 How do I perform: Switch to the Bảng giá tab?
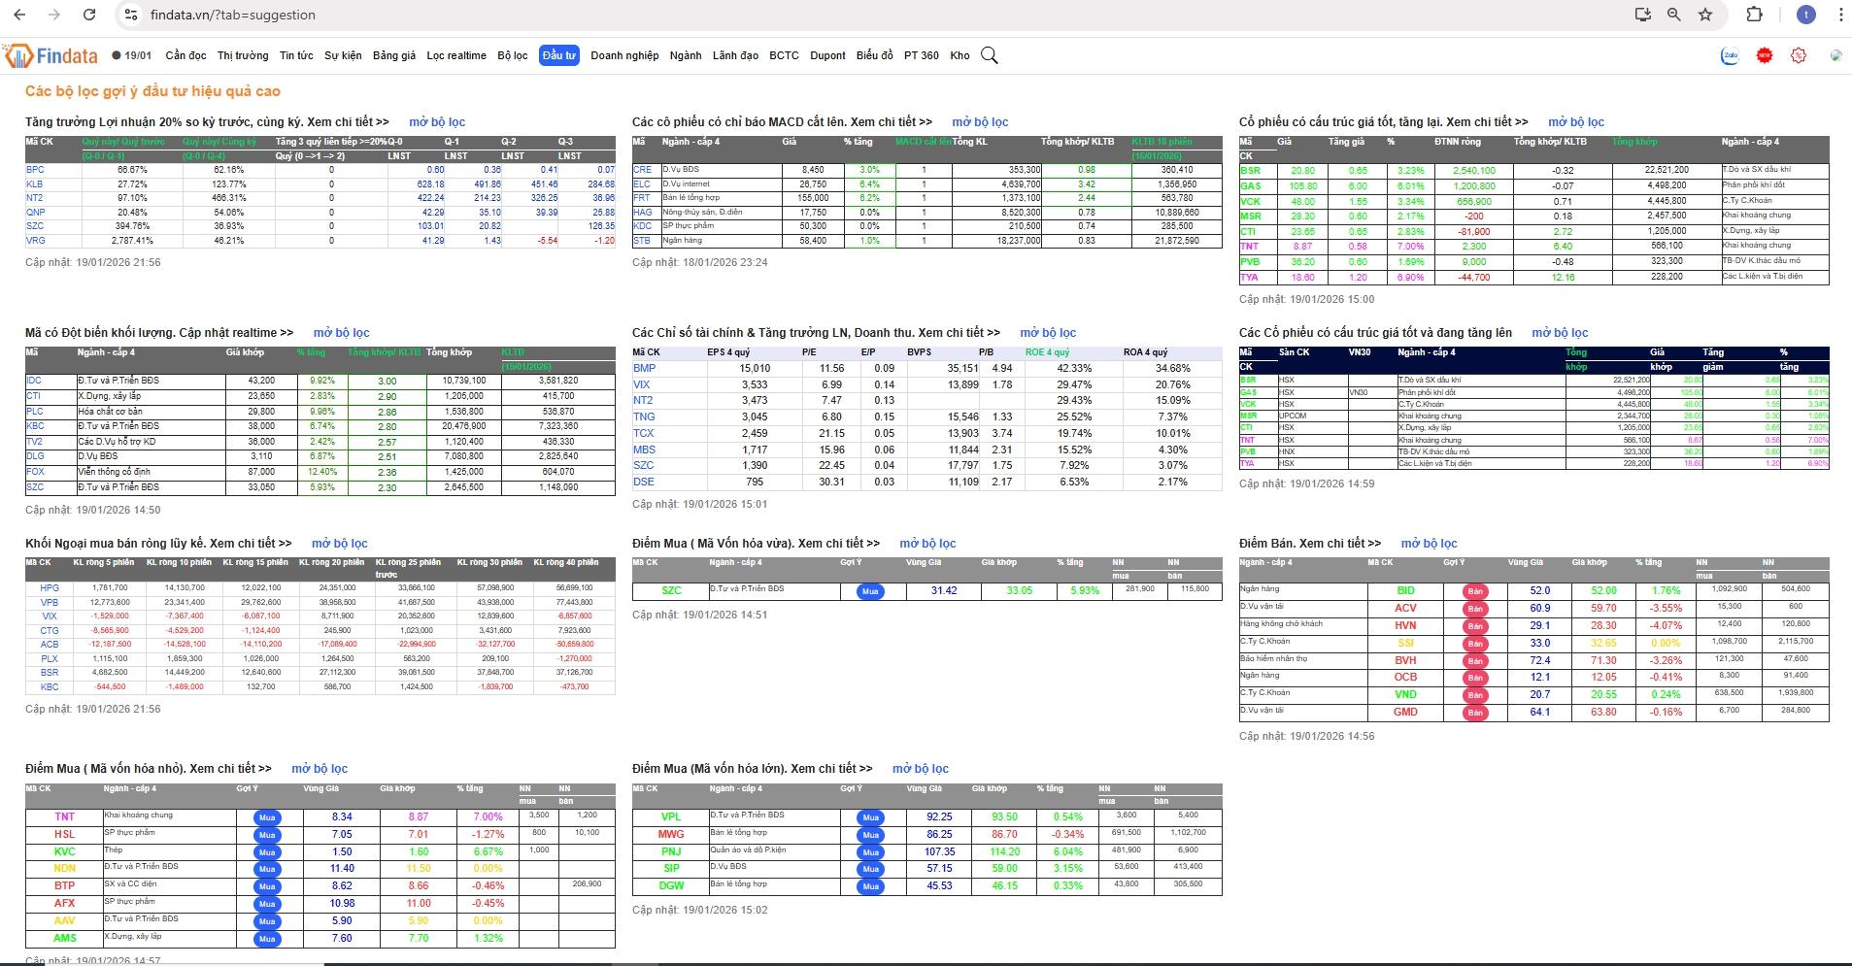393,55
